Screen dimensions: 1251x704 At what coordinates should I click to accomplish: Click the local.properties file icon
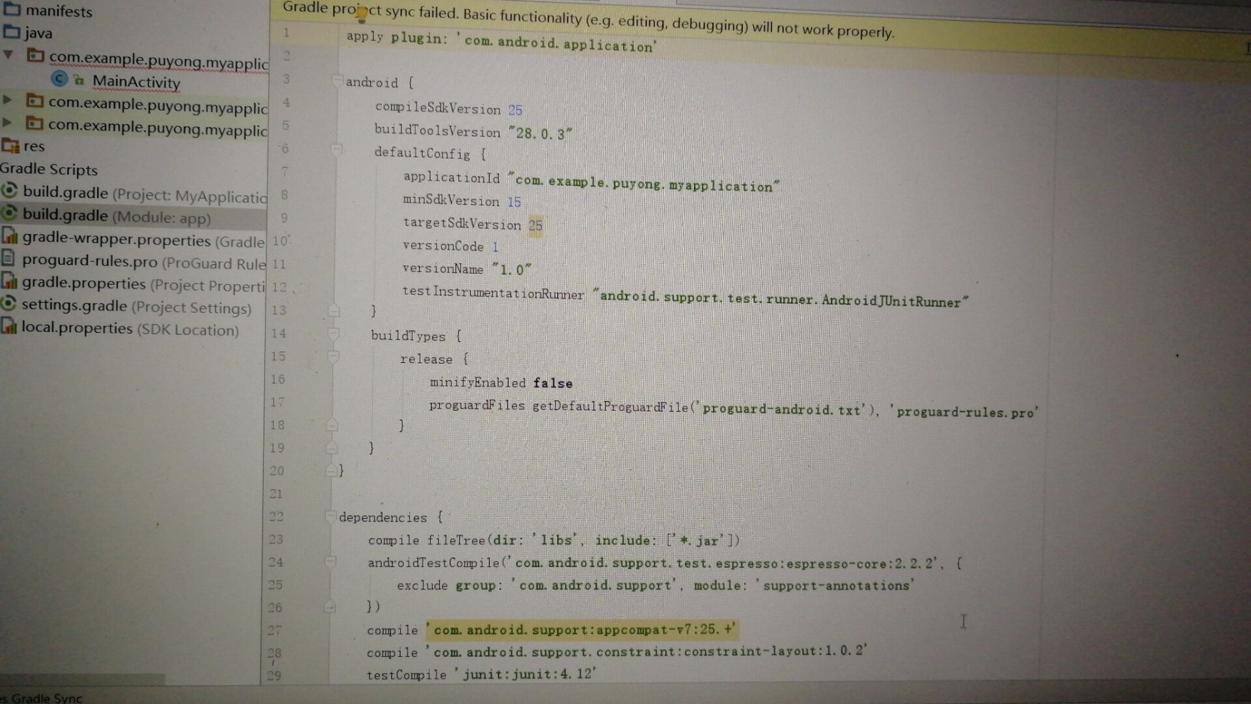coord(8,326)
